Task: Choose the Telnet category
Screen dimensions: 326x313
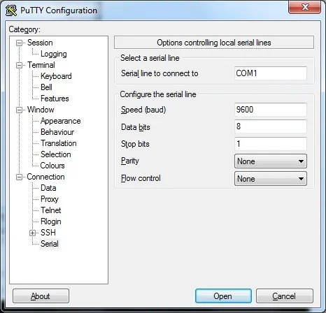Action: [x=50, y=210]
